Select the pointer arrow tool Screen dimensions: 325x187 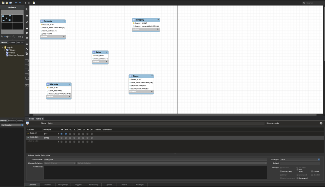pyautogui.click(x=27, y=9)
